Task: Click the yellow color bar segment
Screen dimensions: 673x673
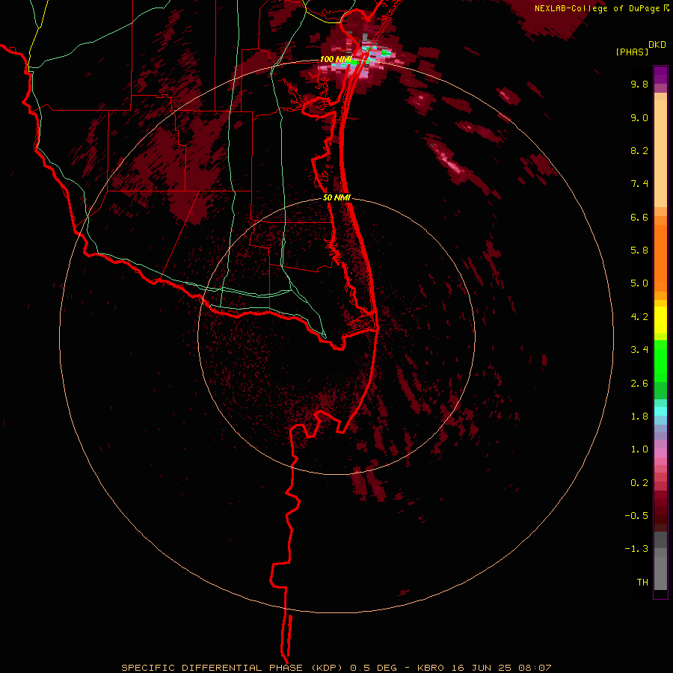Action: click(660, 320)
